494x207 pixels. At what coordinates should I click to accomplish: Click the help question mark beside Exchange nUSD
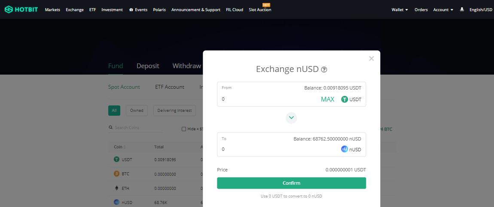coord(324,70)
